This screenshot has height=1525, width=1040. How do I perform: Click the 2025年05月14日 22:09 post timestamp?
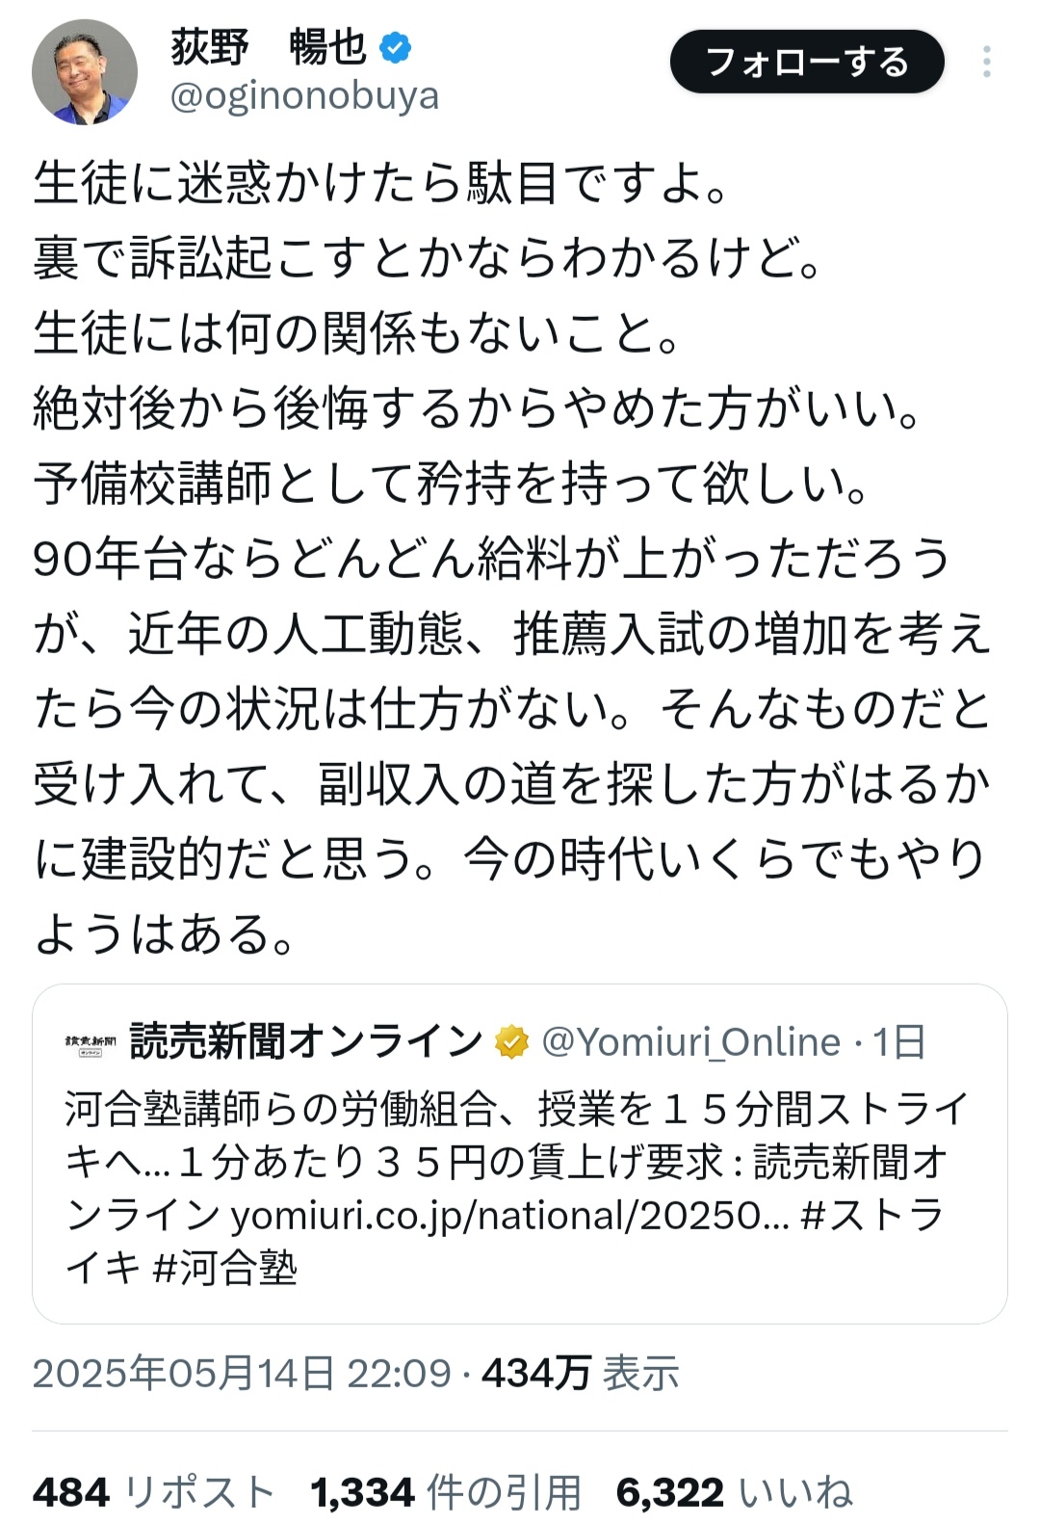pos(242,1373)
